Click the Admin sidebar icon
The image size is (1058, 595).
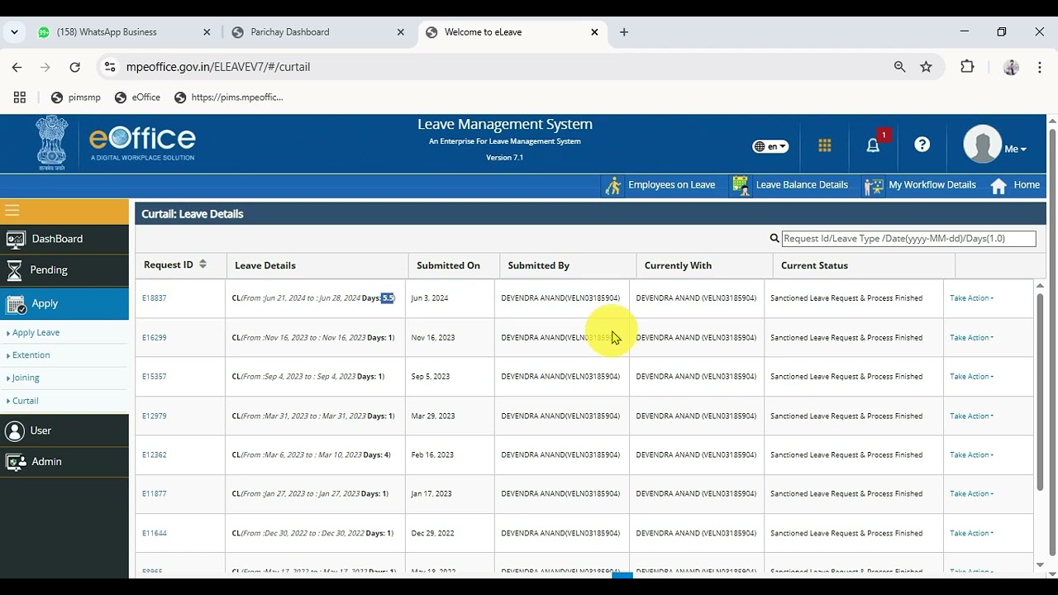[16, 462]
